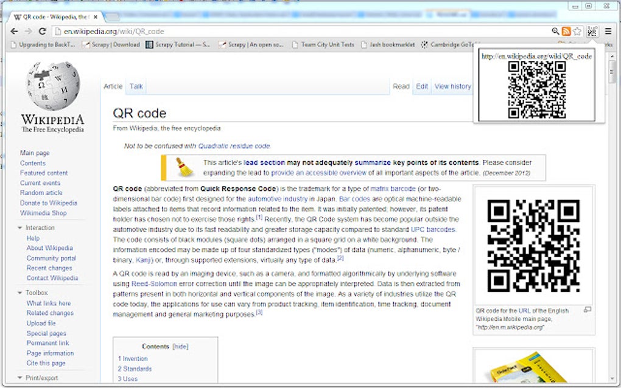Click the QR code in extension popup
This screenshot has width=621, height=388.
click(536, 90)
